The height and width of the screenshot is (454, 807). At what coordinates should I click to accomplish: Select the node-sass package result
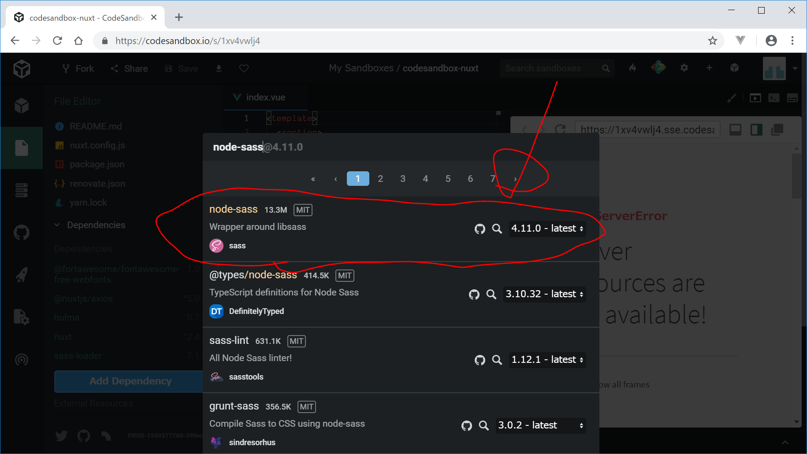click(x=233, y=210)
